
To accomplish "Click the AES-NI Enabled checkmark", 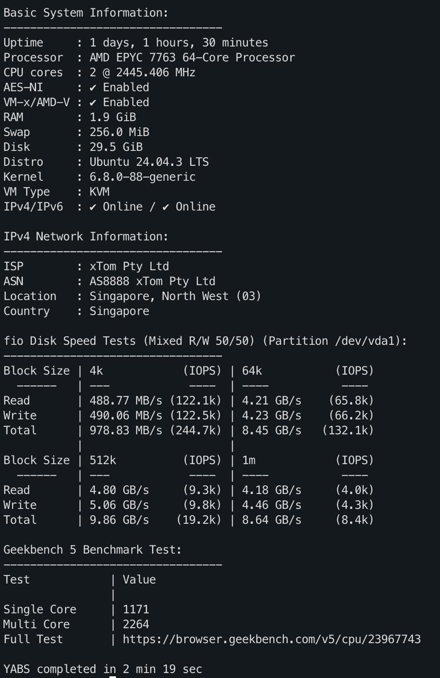I will pos(93,87).
